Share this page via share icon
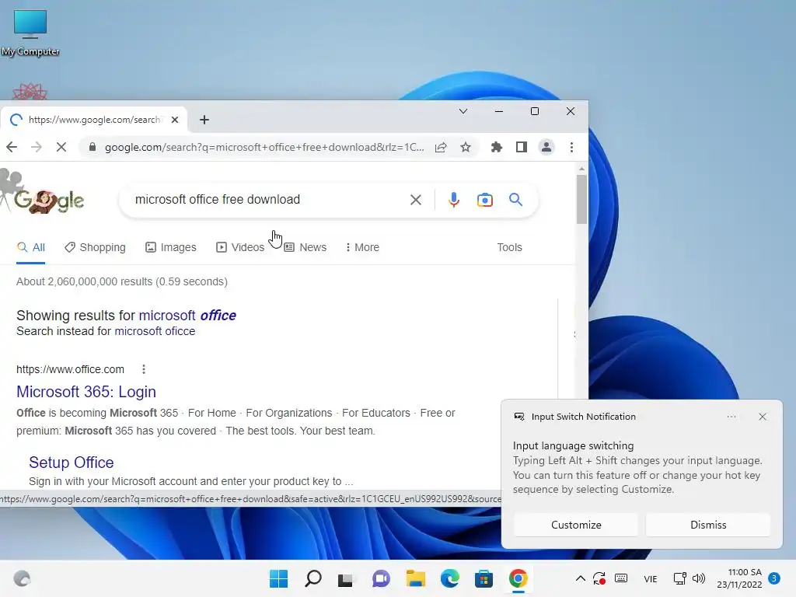796x597 pixels. pyautogui.click(x=441, y=147)
